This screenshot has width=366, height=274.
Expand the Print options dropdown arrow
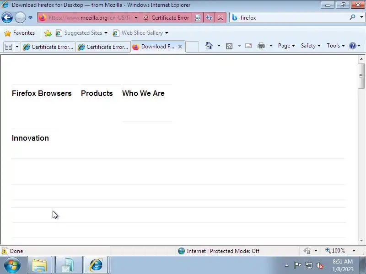(271, 46)
